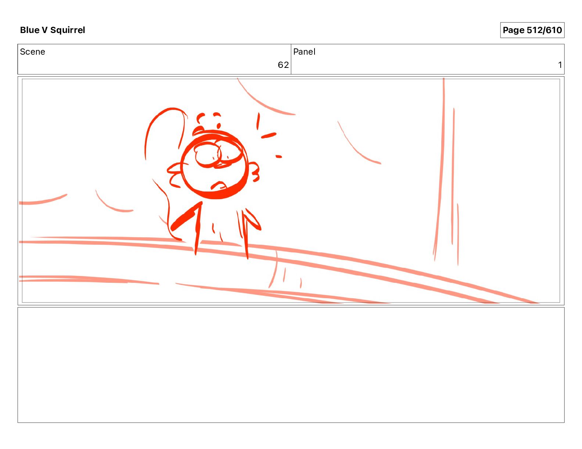Click the 'Panel' label
Image resolution: width=582 pixels, height=449 pixels.
tap(304, 52)
